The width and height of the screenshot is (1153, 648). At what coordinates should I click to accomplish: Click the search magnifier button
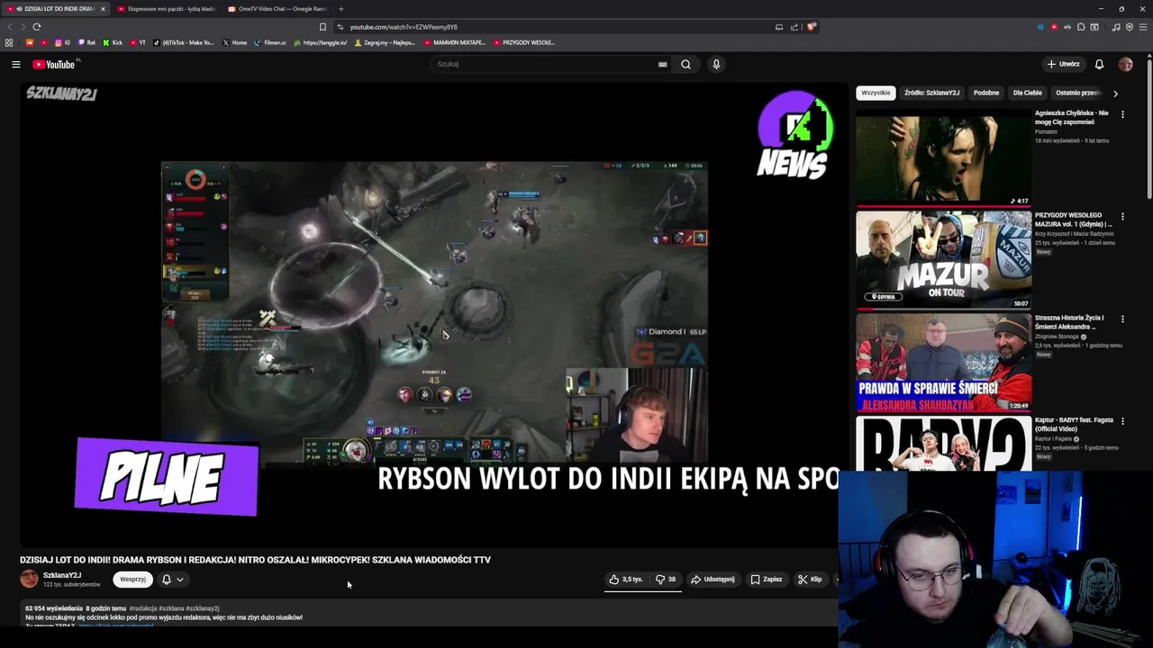click(685, 64)
